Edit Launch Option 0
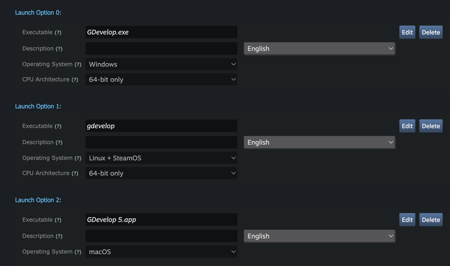The width and height of the screenshot is (450, 266). coord(407,32)
